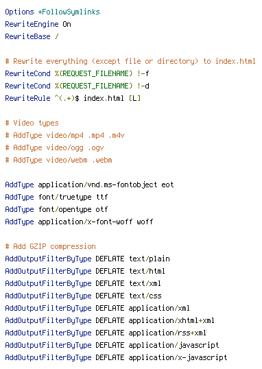The width and height of the screenshot is (262, 369).
Task: Click the font/opentype otf value
Action: coord(73,209)
